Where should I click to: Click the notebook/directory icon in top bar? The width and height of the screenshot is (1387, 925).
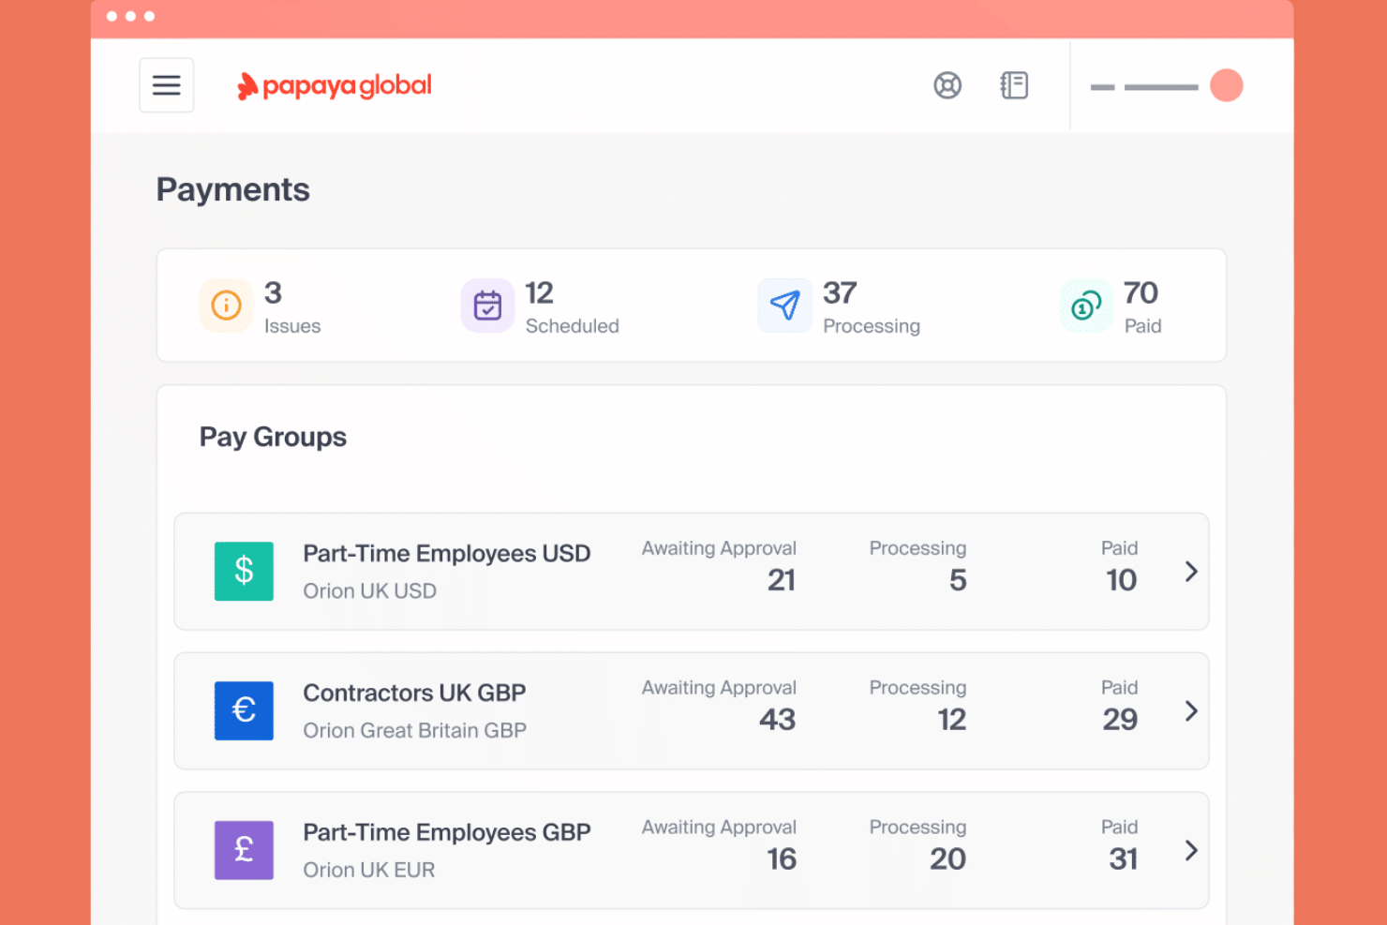(x=1014, y=85)
